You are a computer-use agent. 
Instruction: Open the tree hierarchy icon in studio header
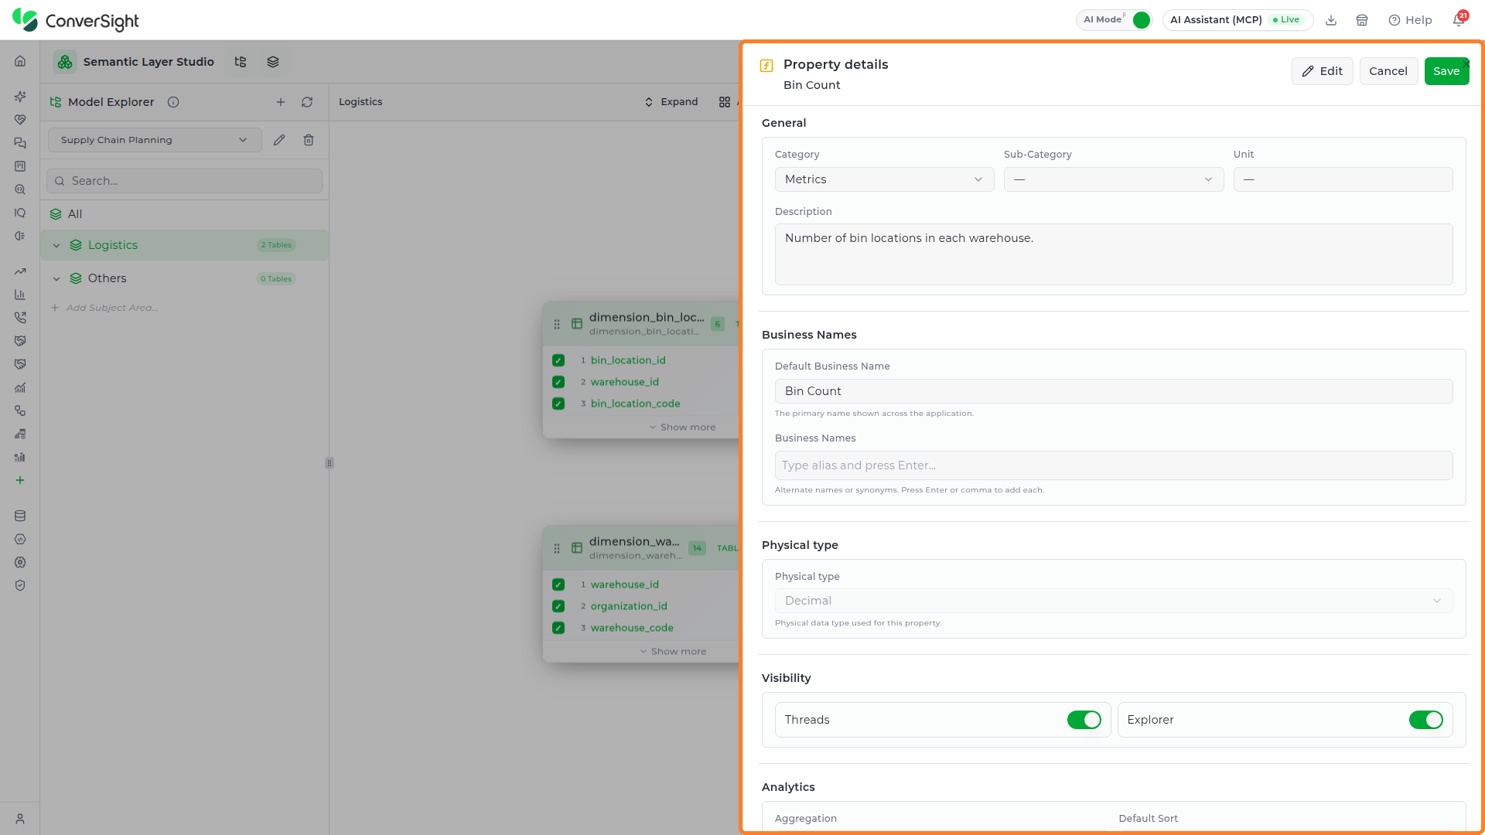pyautogui.click(x=241, y=62)
